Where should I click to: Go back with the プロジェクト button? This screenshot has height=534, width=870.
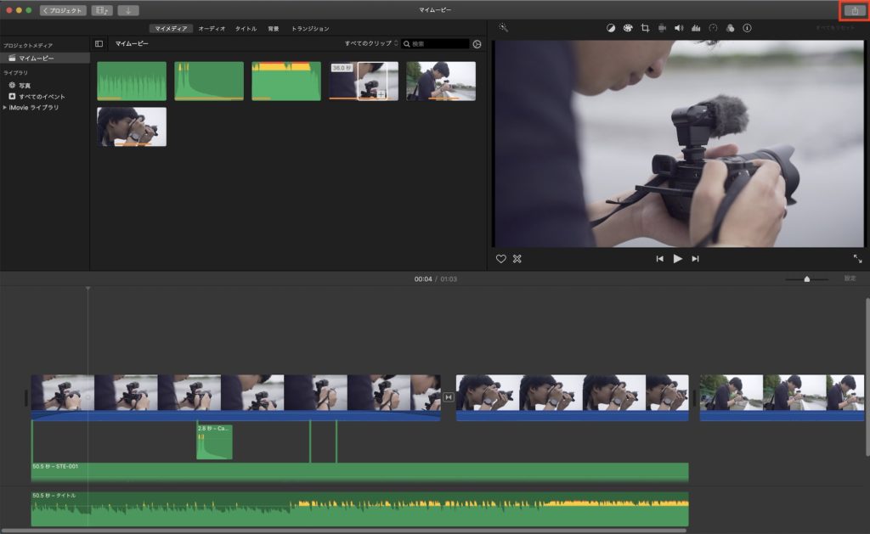(x=63, y=10)
